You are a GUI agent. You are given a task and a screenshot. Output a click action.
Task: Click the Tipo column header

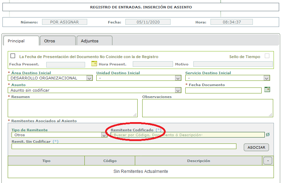(46, 161)
